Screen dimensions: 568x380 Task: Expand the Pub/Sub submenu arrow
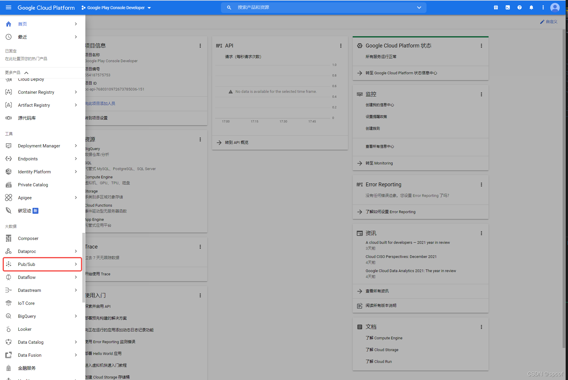[76, 264]
